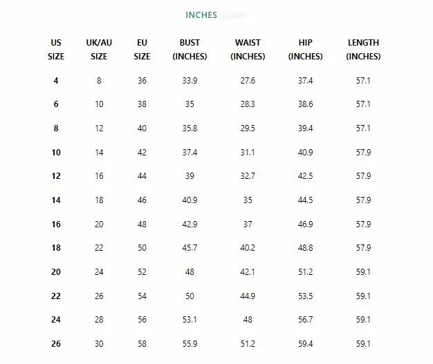Click the EU SIZE column header
The image size is (433, 364).
pyautogui.click(x=142, y=49)
